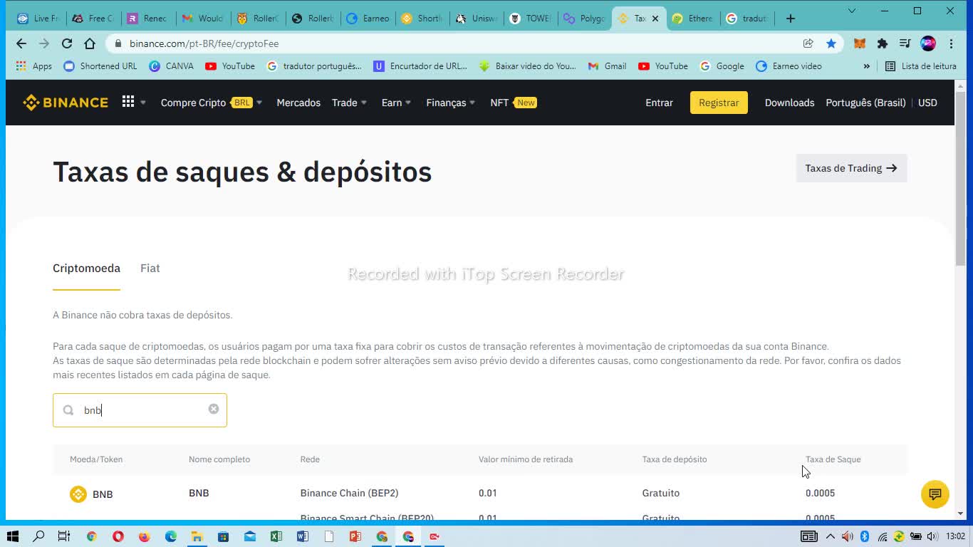Click the browser back arrow
Screen dimensions: 973x547
(21, 43)
